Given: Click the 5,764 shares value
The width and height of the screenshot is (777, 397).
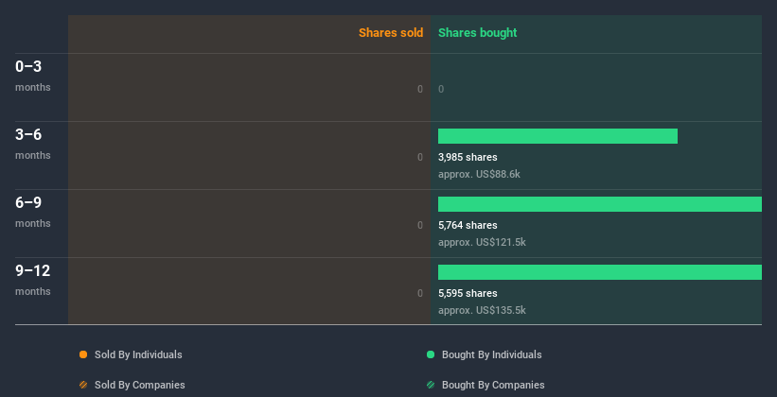Looking at the screenshot, I should (x=468, y=225).
